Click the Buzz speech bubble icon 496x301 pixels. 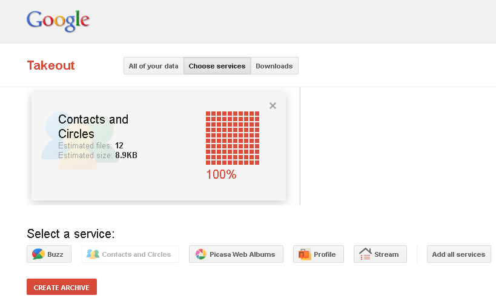pyautogui.click(x=38, y=254)
